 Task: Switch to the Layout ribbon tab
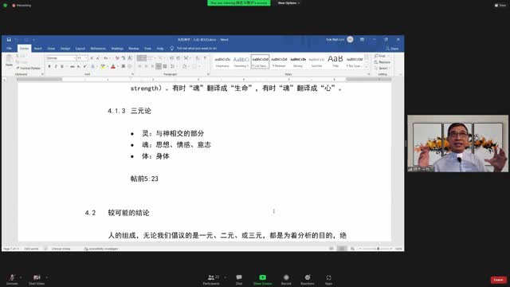(80, 49)
